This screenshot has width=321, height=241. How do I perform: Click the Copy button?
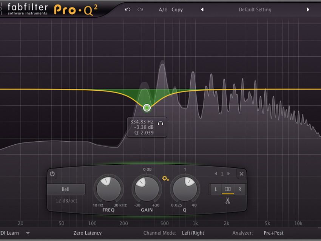point(177,9)
